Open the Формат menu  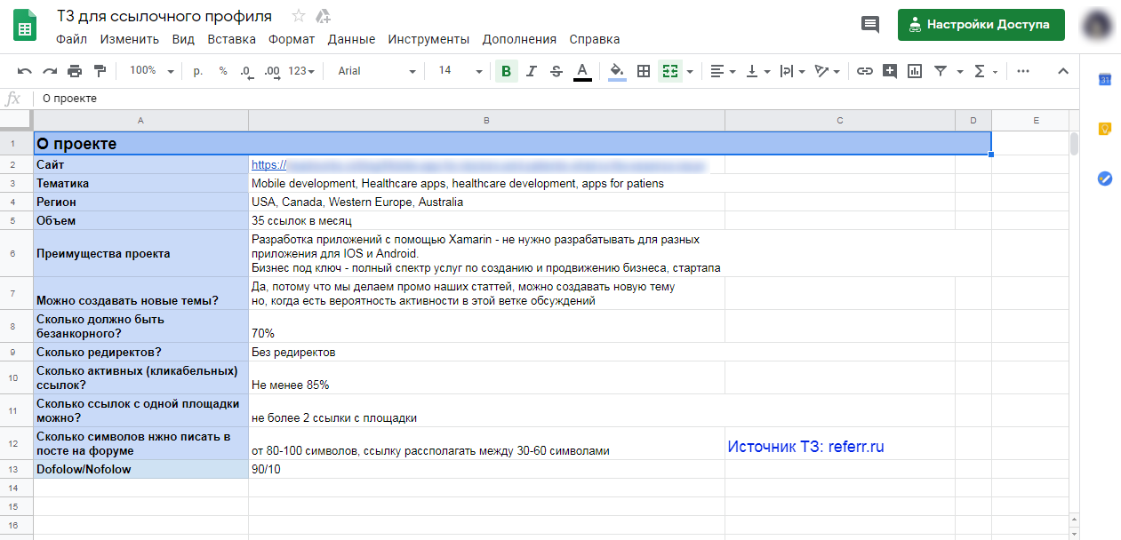(x=292, y=39)
